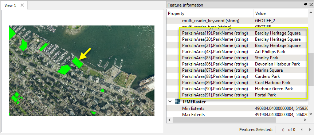This screenshot has height=135, width=314.
Task: Select ParksInArea{19}.ParkName row
Action: 237,33
